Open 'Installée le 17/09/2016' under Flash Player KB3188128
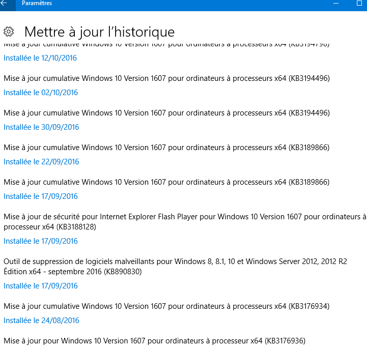Screen dimensions: 367x349 coord(41,241)
